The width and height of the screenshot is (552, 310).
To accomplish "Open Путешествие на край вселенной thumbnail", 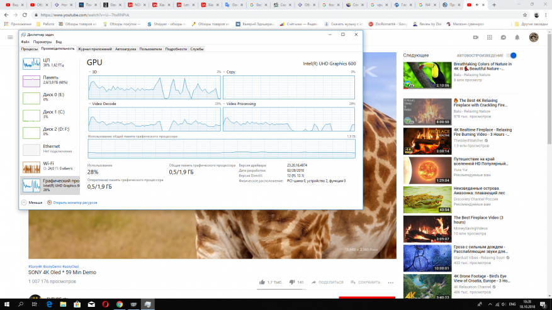I will click(x=427, y=170).
